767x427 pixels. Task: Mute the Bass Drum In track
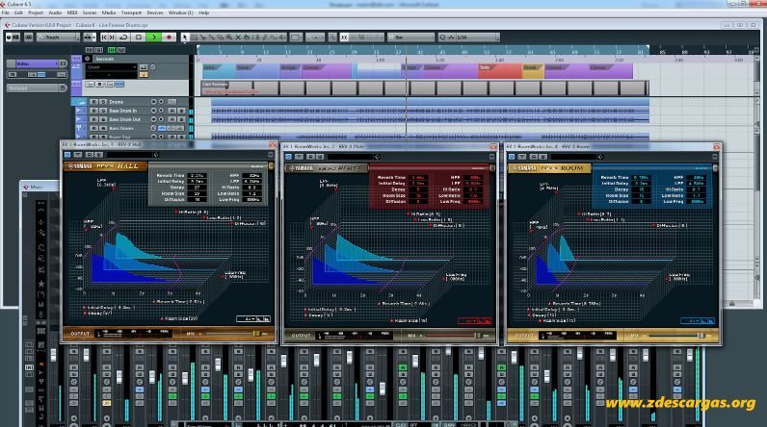[93, 111]
